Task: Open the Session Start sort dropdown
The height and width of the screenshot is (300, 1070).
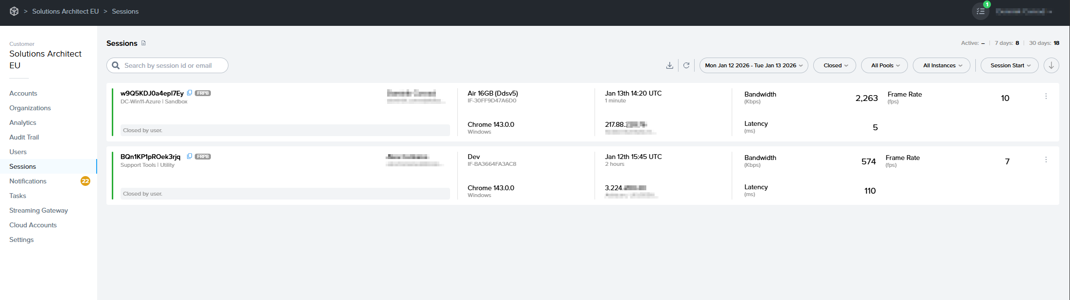Action: pyautogui.click(x=1009, y=65)
